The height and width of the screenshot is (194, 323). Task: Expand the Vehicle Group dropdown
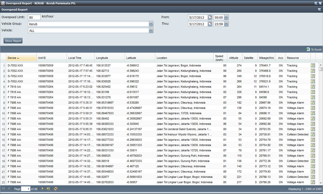151,24
